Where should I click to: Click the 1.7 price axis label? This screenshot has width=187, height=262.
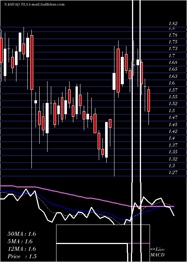[172, 56]
